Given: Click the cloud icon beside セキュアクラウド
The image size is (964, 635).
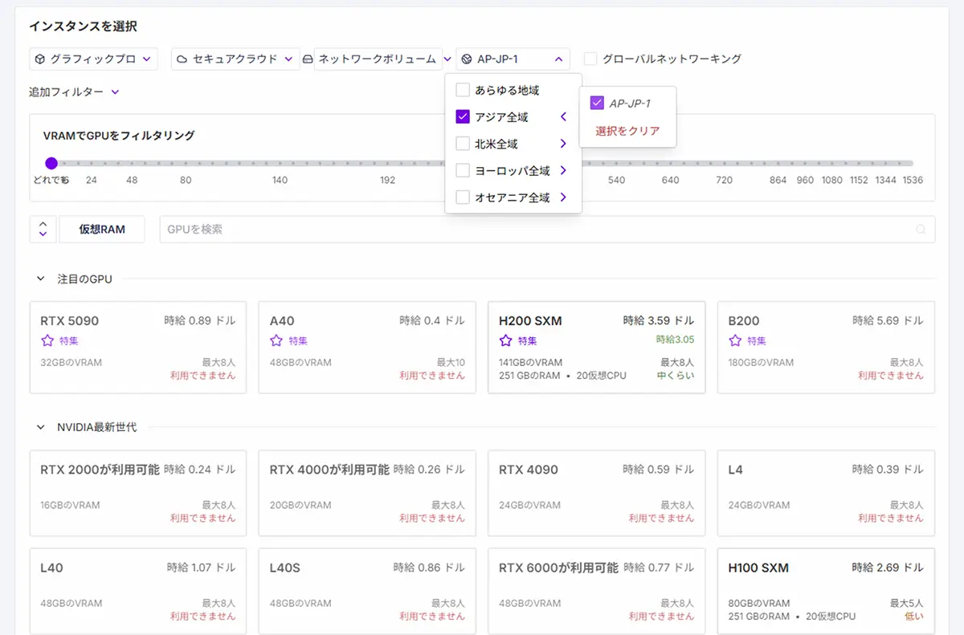Looking at the screenshot, I should (x=182, y=59).
